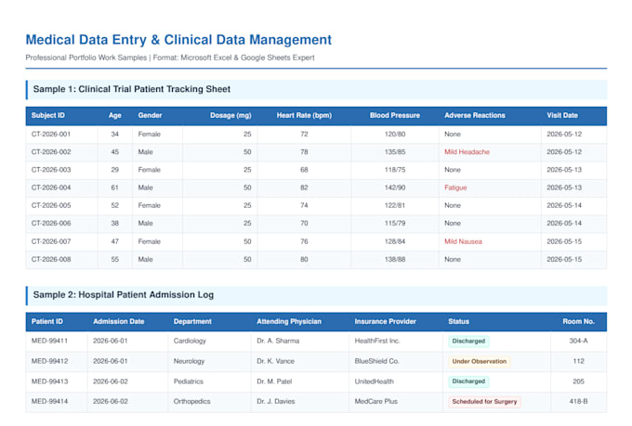
Task: Select the 120/80 blood pressure value
Action: 395,134
